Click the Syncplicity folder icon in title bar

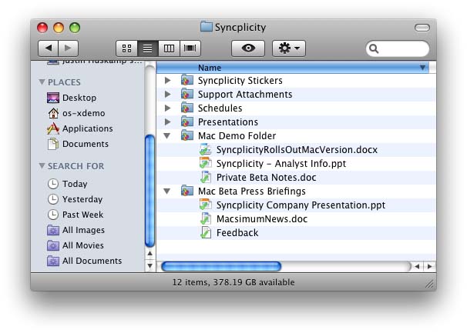(206, 27)
